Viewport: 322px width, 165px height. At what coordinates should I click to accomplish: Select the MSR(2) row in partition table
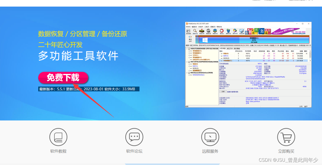263,58
